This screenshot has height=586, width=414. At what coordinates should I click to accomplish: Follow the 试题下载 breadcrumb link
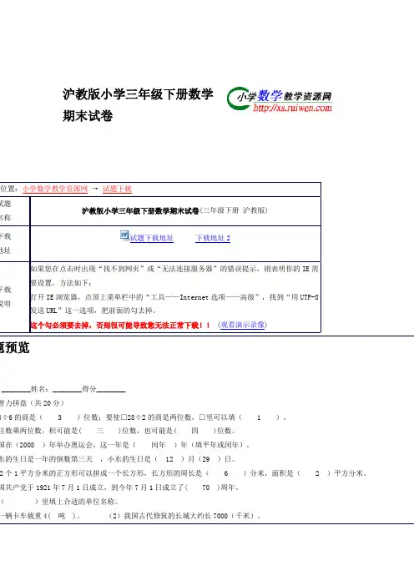click(117, 189)
